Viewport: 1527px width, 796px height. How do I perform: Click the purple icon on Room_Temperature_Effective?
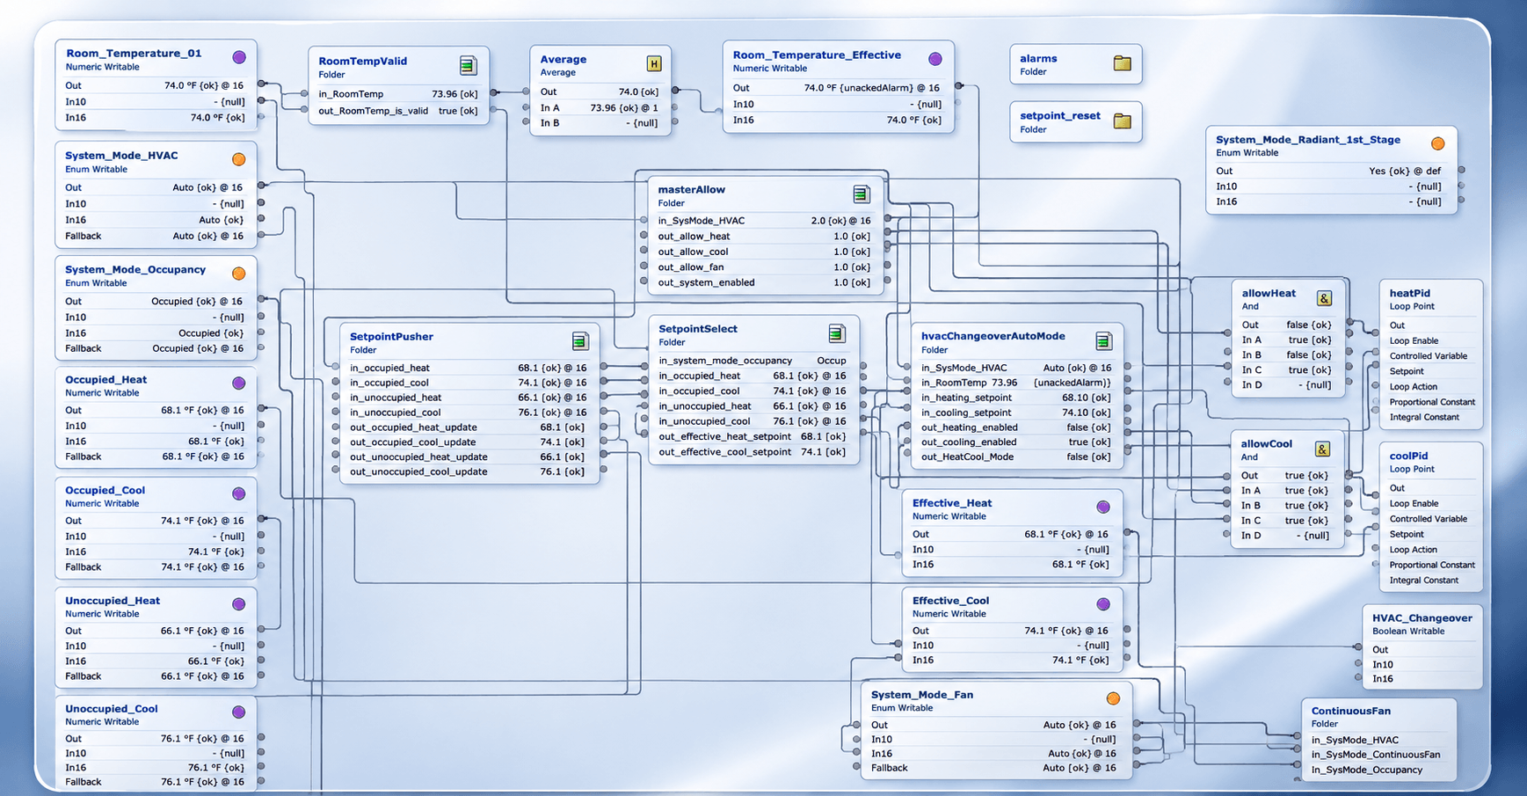pyautogui.click(x=935, y=59)
